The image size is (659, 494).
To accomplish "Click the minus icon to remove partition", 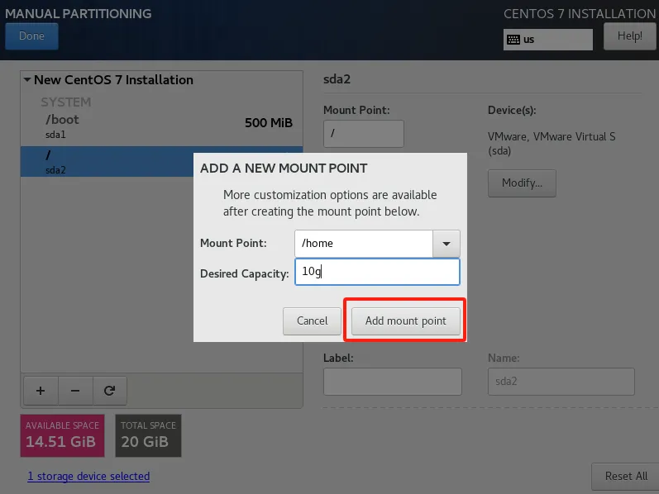I will pos(74,390).
